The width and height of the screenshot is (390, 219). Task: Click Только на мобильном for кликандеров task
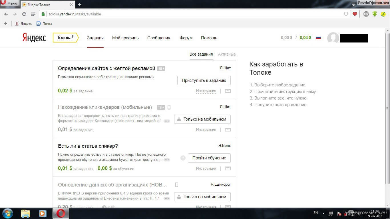[x=202, y=119]
